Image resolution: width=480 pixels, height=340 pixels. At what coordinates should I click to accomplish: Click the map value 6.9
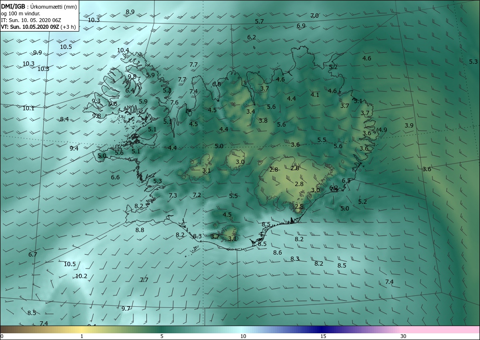tap(301, 26)
